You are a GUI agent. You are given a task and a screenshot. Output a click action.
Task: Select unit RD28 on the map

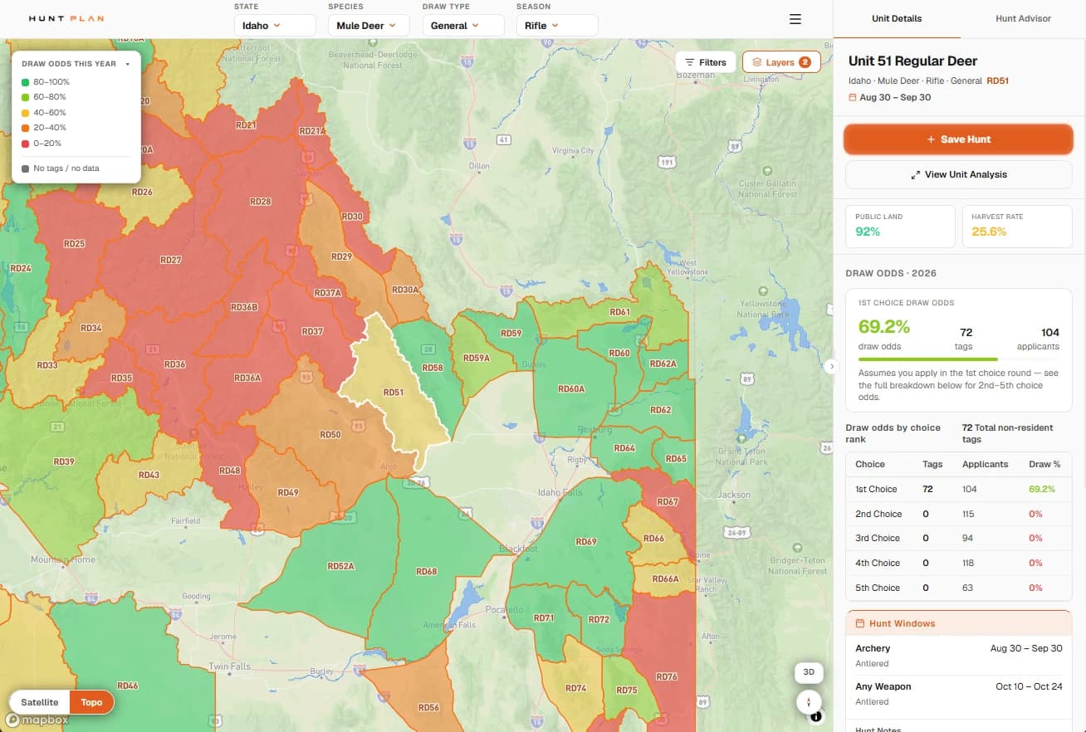coord(260,202)
